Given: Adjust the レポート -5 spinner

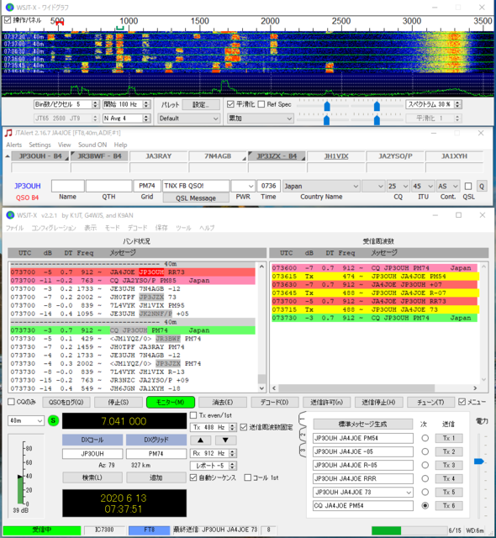Looking at the screenshot, I should click(x=233, y=466).
